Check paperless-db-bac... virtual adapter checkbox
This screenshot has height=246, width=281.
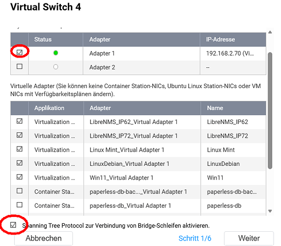[x=19, y=191]
